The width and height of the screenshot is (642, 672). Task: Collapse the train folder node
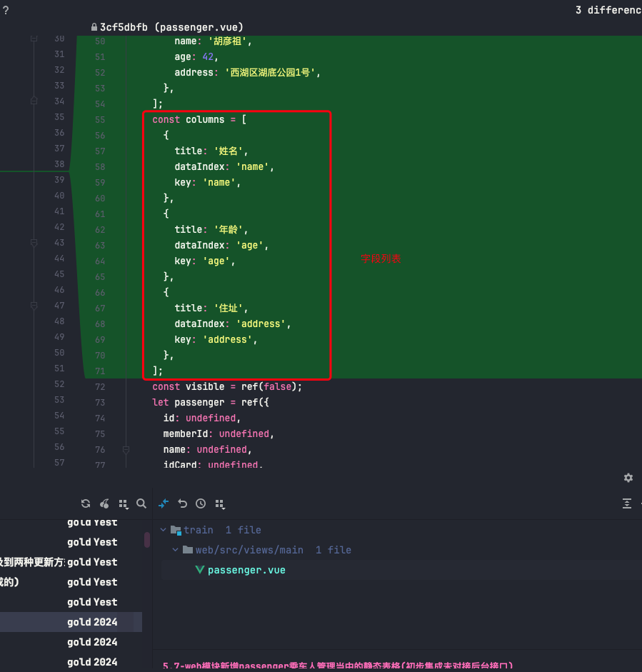coord(164,530)
